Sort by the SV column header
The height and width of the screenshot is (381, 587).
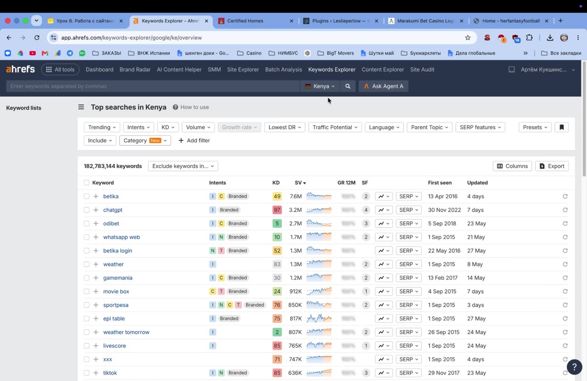[300, 183]
